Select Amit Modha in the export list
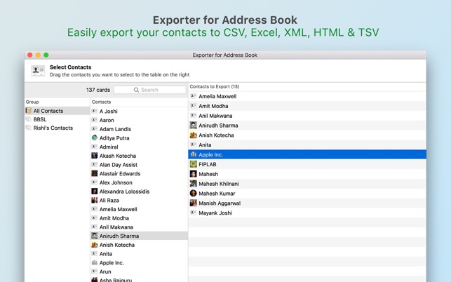This screenshot has width=451, height=282. [213, 106]
